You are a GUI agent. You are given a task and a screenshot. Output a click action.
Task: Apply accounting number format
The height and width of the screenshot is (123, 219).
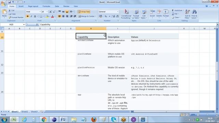[100, 16]
